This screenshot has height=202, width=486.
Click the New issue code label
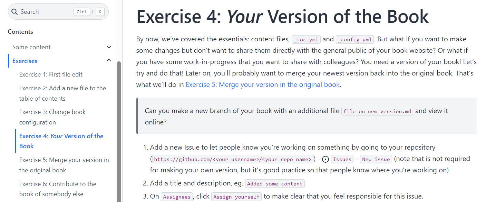(376, 159)
